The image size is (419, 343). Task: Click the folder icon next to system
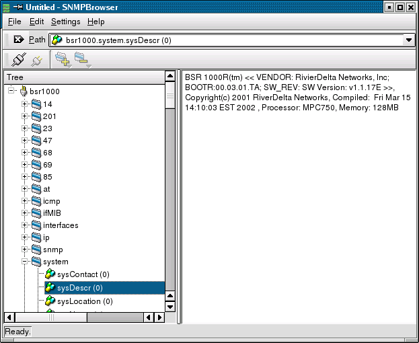(x=36, y=262)
